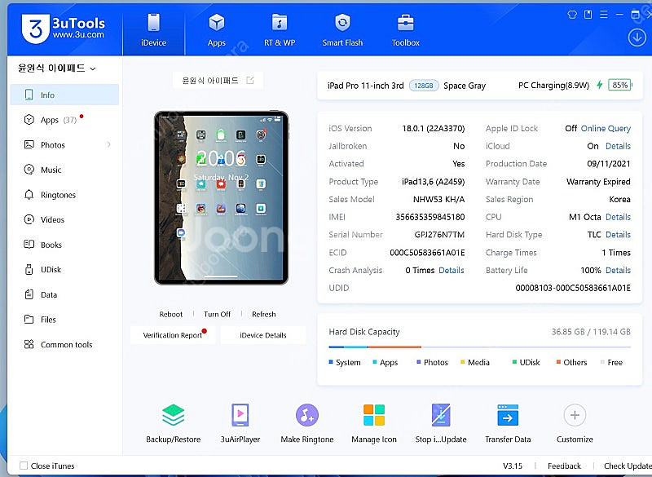Click the 128GB storage badge
This screenshot has width=652, height=477.
pos(424,86)
